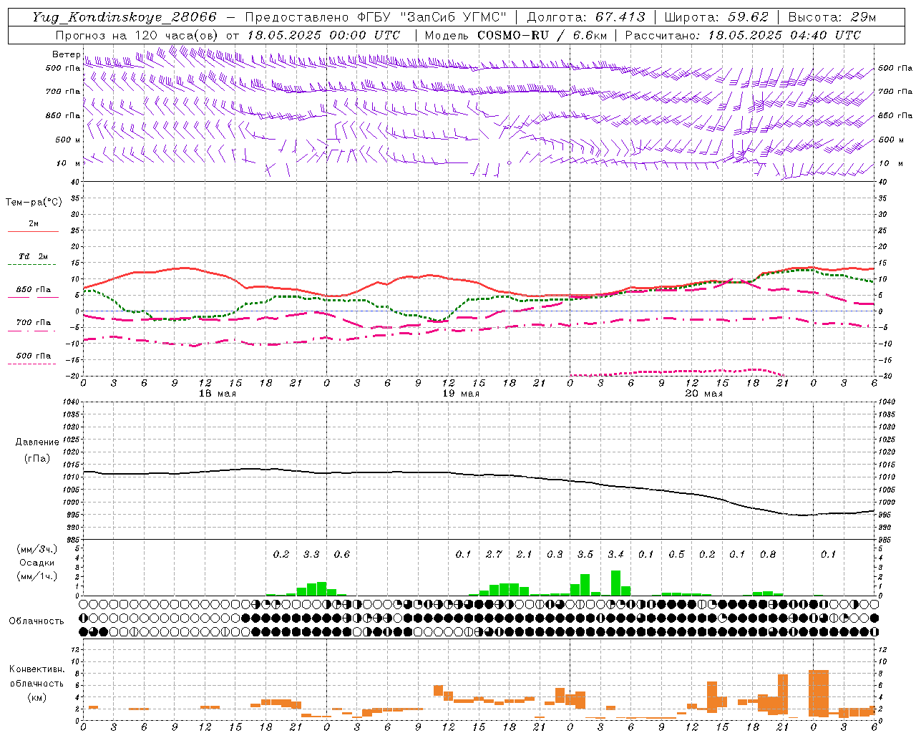The width and height of the screenshot is (916, 733).
Task: Click the '2.1' precipitation amount value
Action: (x=525, y=555)
